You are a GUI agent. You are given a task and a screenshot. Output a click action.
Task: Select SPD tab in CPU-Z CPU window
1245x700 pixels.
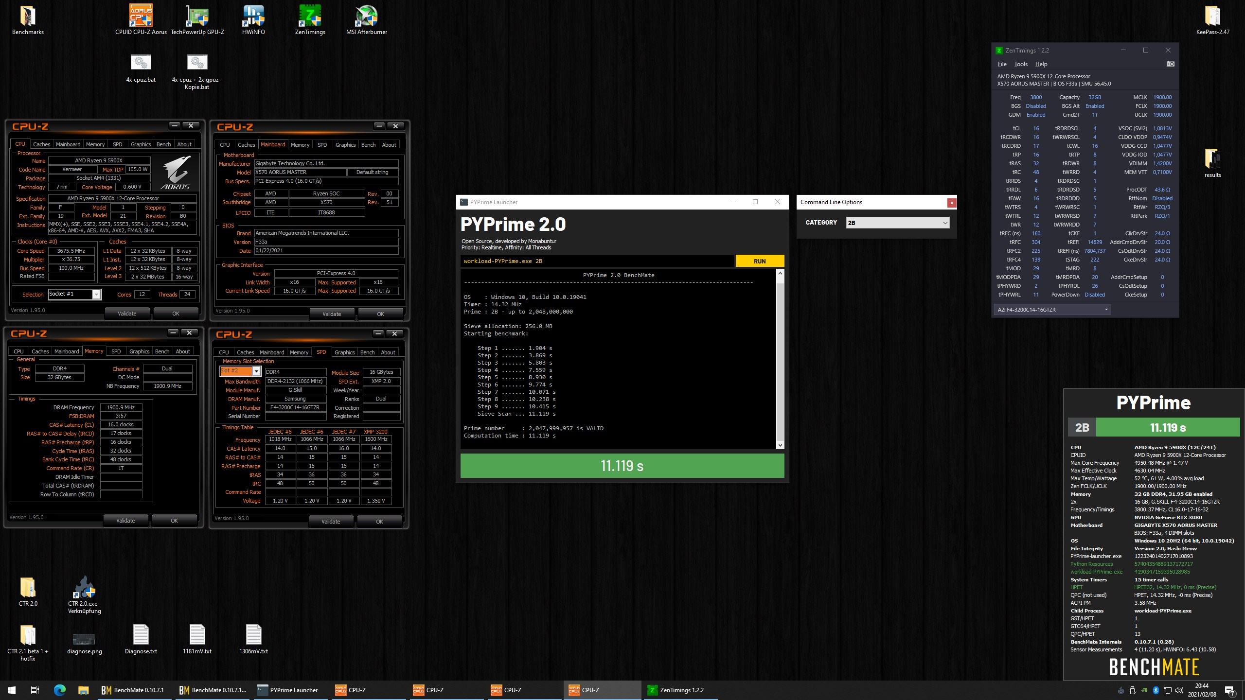[x=117, y=144]
